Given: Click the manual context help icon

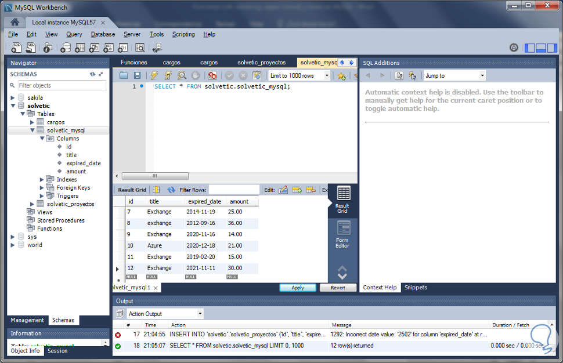Looking at the screenshot, I should (399, 76).
